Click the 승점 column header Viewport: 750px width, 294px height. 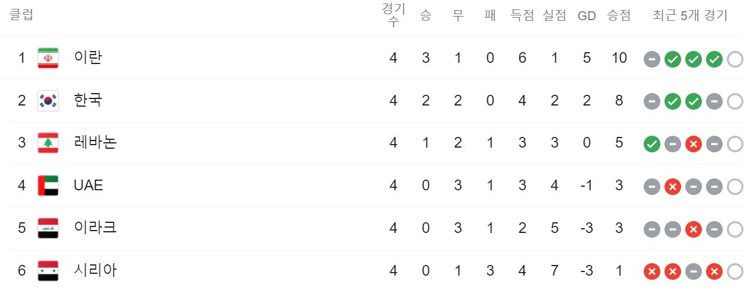point(619,15)
